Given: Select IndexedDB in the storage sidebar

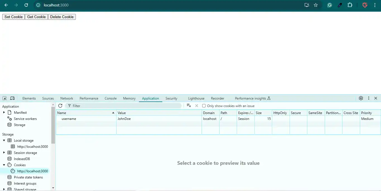Looking at the screenshot, I should click(22, 159).
